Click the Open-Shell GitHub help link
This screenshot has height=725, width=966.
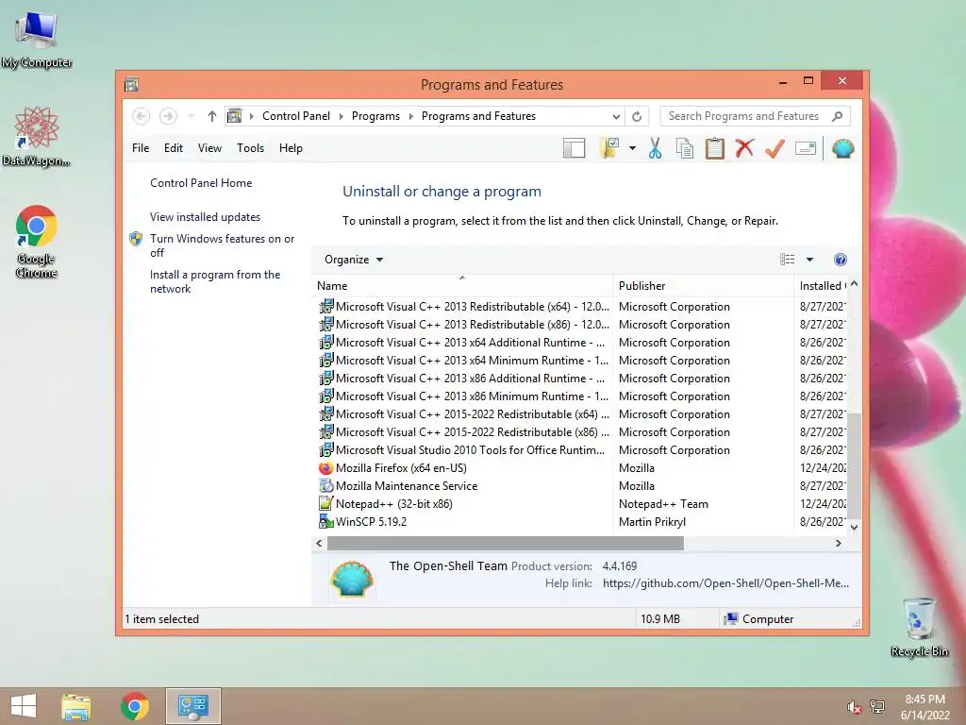point(725,583)
